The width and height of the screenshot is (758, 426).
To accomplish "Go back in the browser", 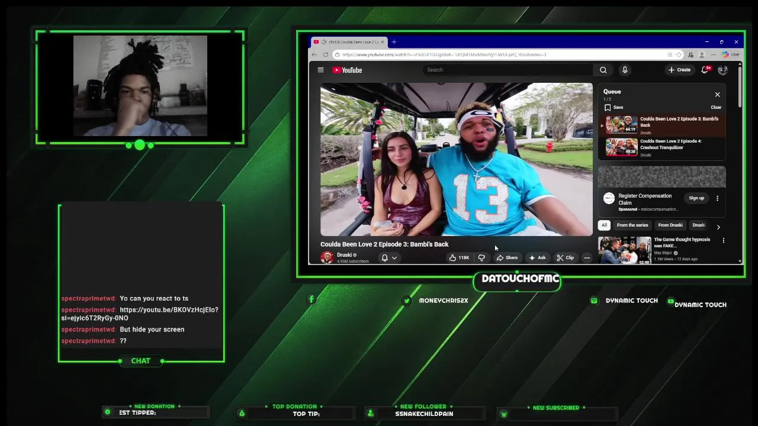I will 314,54.
